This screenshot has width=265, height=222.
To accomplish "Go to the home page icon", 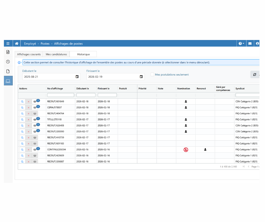I will click(x=17, y=44).
